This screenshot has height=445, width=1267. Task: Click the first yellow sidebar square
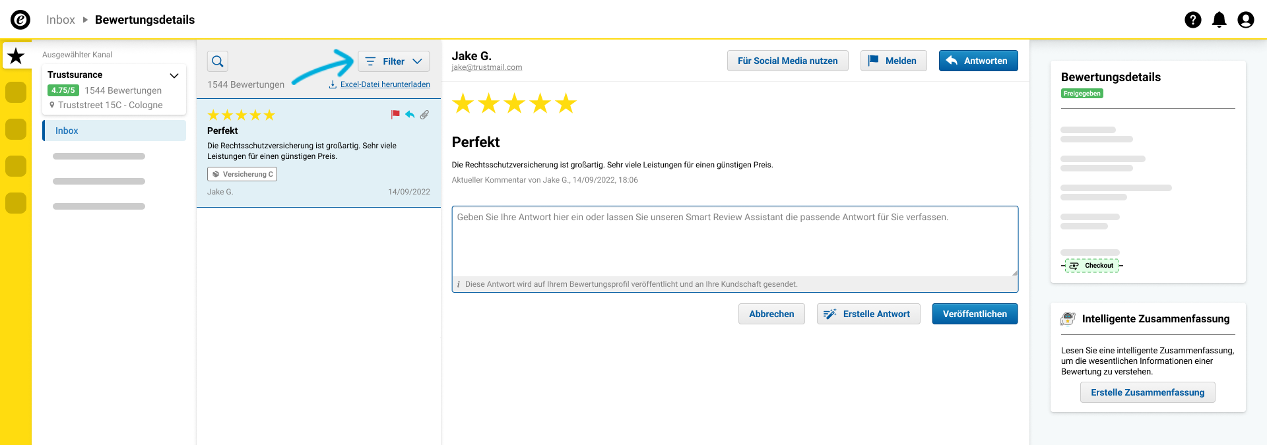tap(16, 92)
